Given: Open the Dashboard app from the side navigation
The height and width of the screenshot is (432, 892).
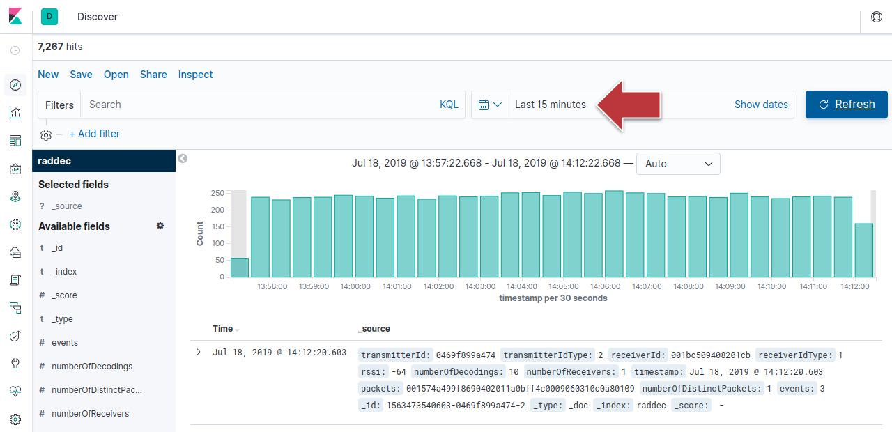Looking at the screenshot, I should point(15,141).
